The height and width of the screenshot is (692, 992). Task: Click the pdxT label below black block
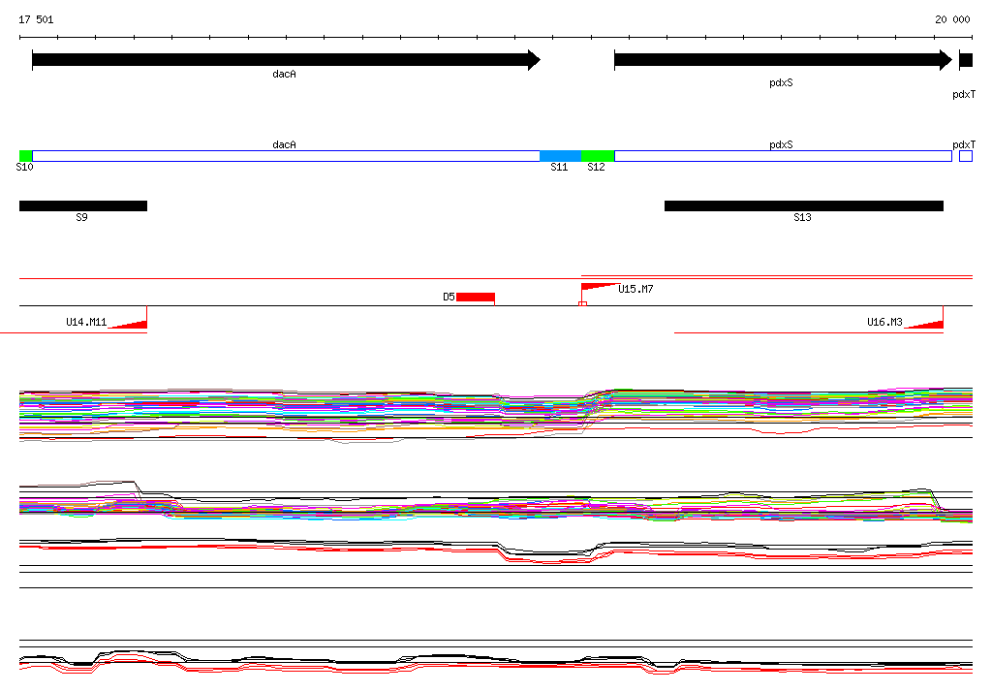point(964,94)
